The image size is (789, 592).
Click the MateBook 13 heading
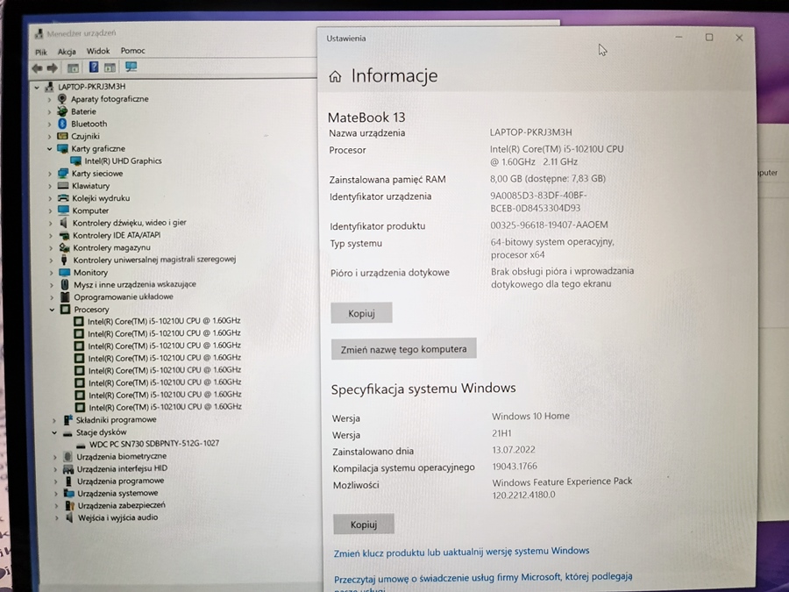click(x=366, y=118)
